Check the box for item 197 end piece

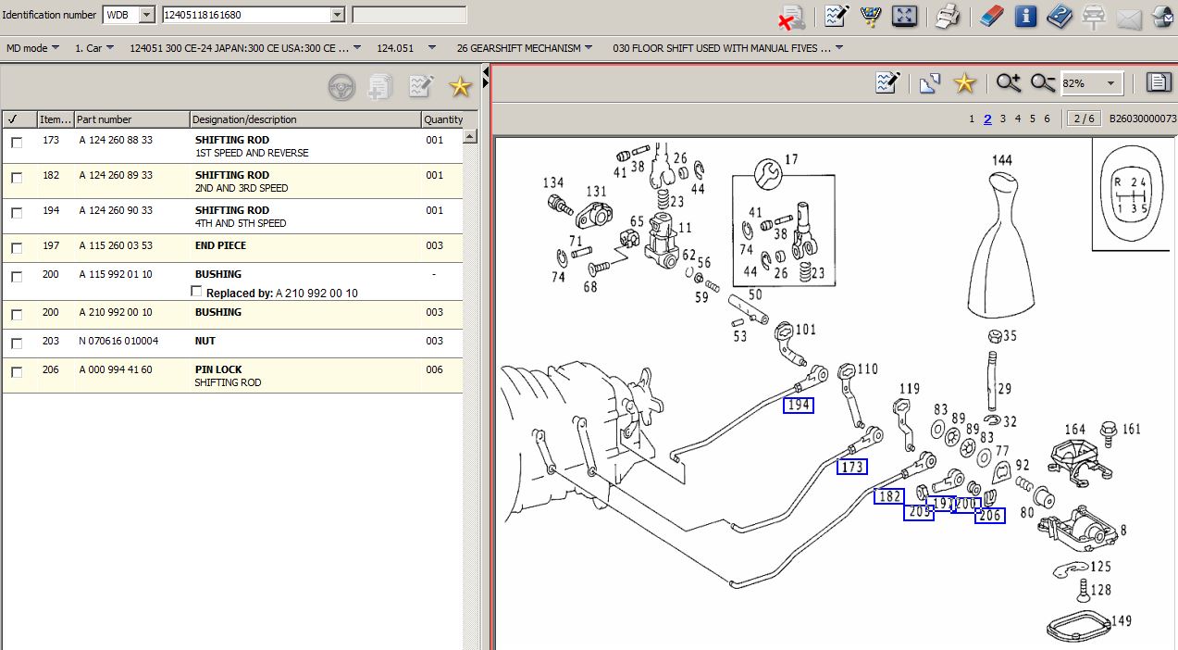[17, 248]
